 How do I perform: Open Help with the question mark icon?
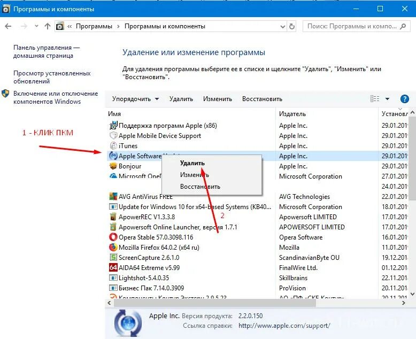pos(404,99)
